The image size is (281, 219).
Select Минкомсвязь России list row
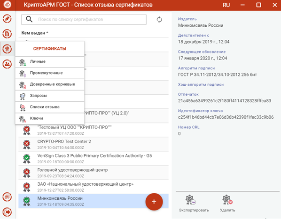[x=94, y=201]
